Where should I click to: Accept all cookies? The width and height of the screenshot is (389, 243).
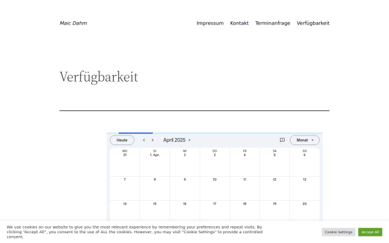pyautogui.click(x=370, y=232)
